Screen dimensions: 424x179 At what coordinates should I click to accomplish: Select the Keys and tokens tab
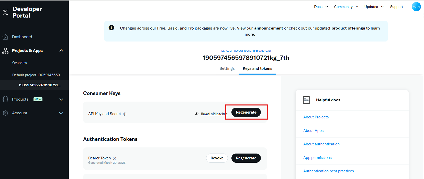257,68
